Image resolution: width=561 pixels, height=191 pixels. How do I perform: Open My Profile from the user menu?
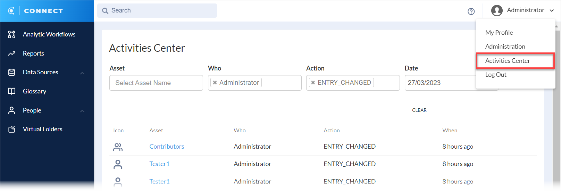coord(499,33)
